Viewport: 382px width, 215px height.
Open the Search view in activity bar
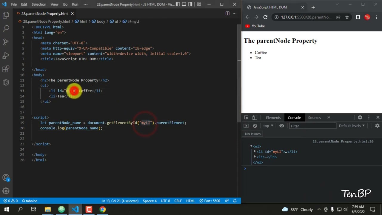tap(6, 29)
